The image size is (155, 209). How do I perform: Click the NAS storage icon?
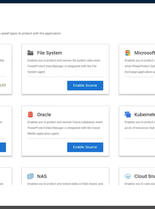pyautogui.click(x=30, y=176)
